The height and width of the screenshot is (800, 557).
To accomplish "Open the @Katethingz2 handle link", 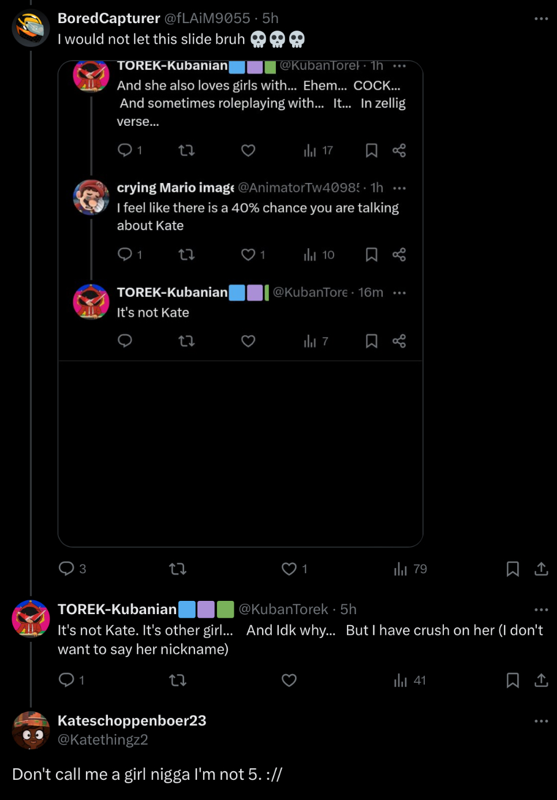I will (103, 739).
